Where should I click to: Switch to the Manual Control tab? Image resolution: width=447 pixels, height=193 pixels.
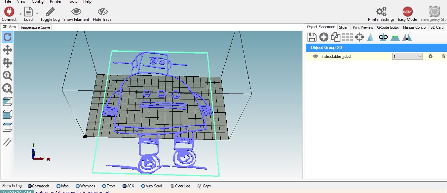tap(415, 27)
